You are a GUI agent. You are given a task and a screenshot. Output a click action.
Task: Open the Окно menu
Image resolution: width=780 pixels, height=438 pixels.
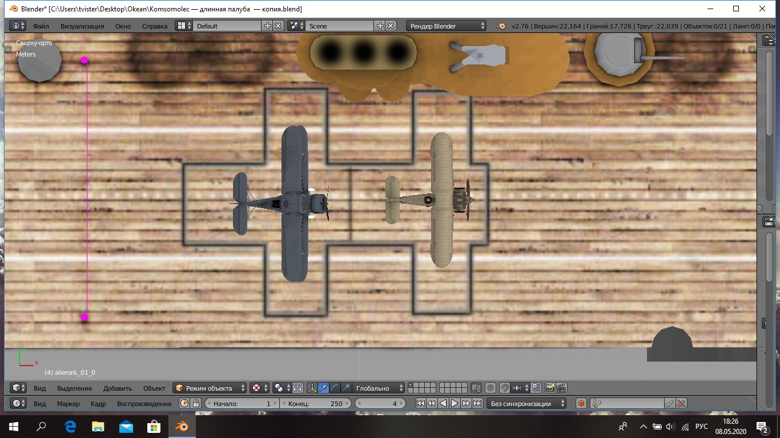coord(123,26)
